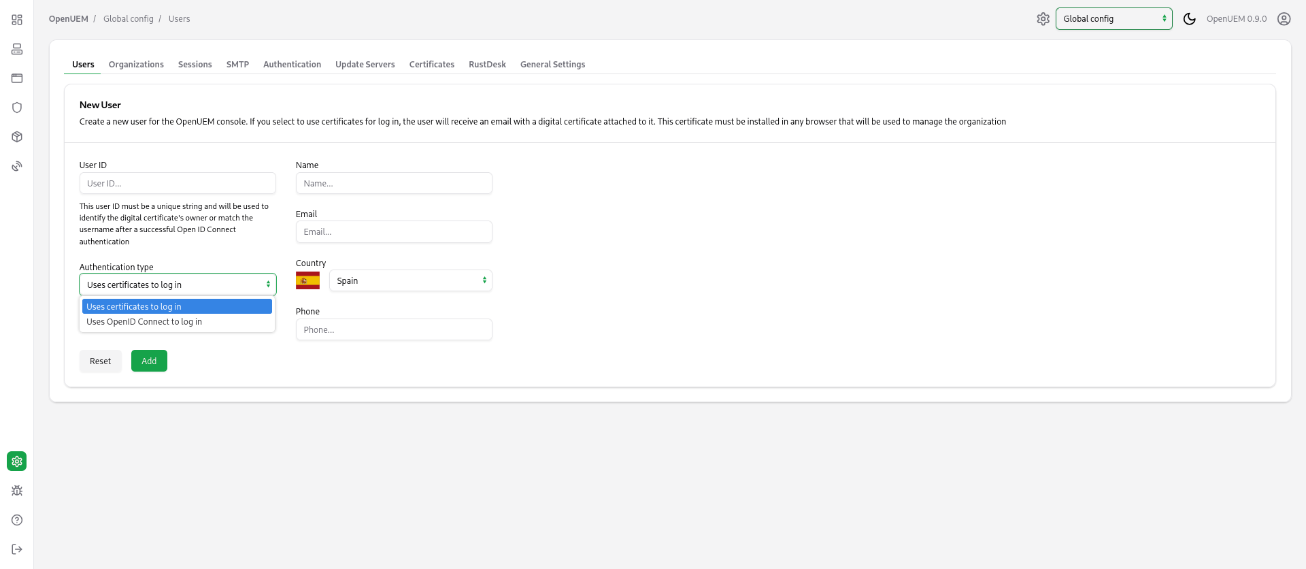
Task: Switch to the Sessions tab
Action: [x=195, y=65]
